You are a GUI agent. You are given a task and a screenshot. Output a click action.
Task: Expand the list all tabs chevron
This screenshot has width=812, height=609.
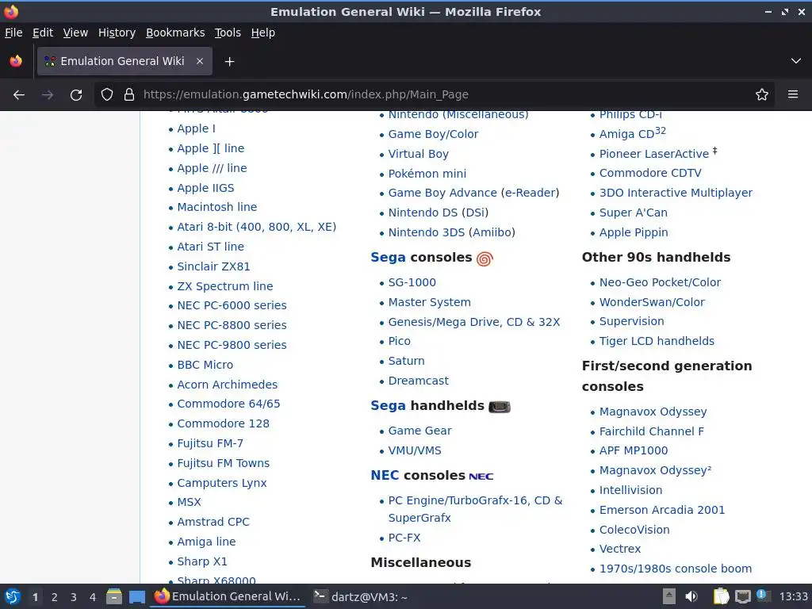tap(796, 61)
